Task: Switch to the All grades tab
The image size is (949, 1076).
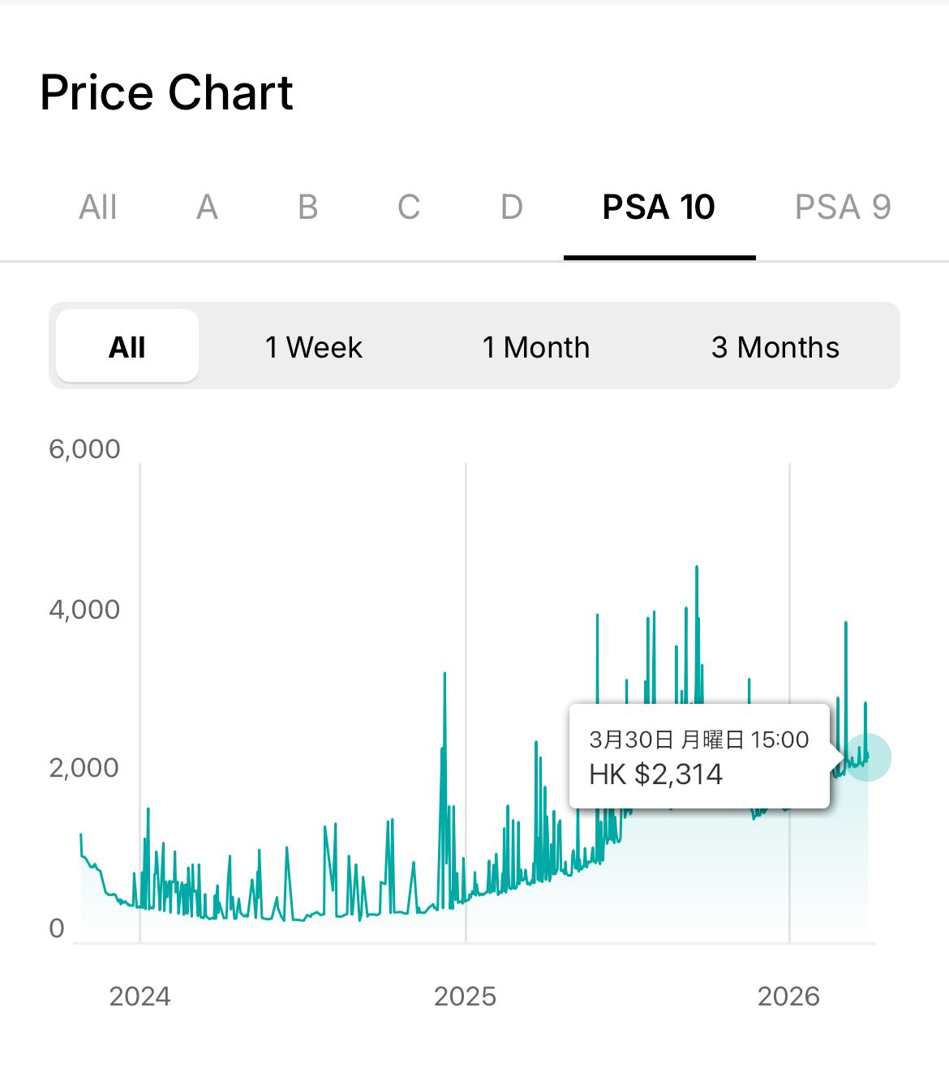Action: click(x=98, y=207)
